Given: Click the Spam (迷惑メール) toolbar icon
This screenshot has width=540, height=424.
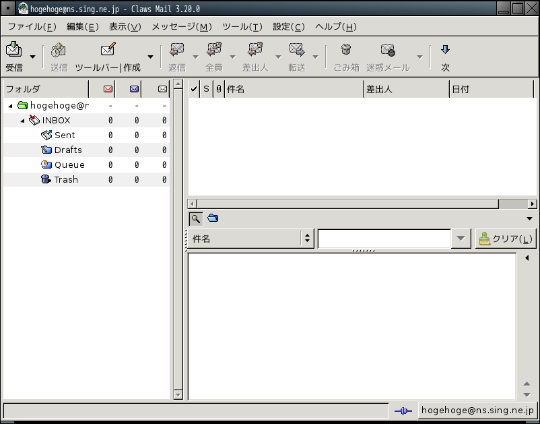Looking at the screenshot, I should pyautogui.click(x=388, y=50).
